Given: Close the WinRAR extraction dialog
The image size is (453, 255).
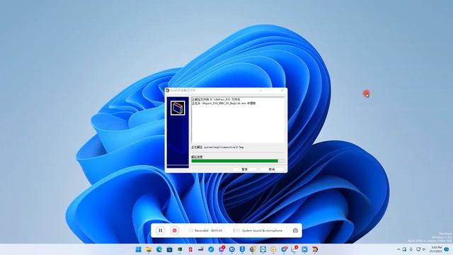Looking at the screenshot, I should click(x=282, y=91).
